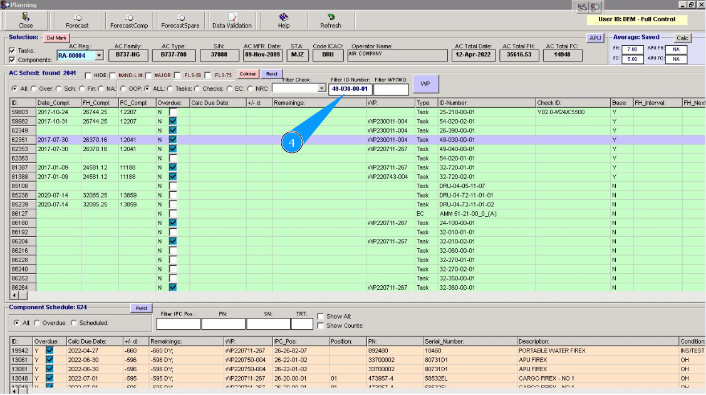The height and width of the screenshot is (395, 706).
Task: Uncheck the Tasks selection checkbox
Action: point(13,51)
